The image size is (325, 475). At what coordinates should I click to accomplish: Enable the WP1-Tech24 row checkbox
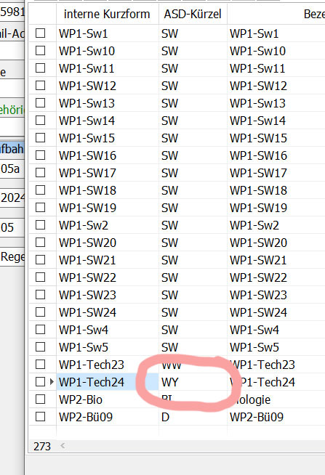40,382
